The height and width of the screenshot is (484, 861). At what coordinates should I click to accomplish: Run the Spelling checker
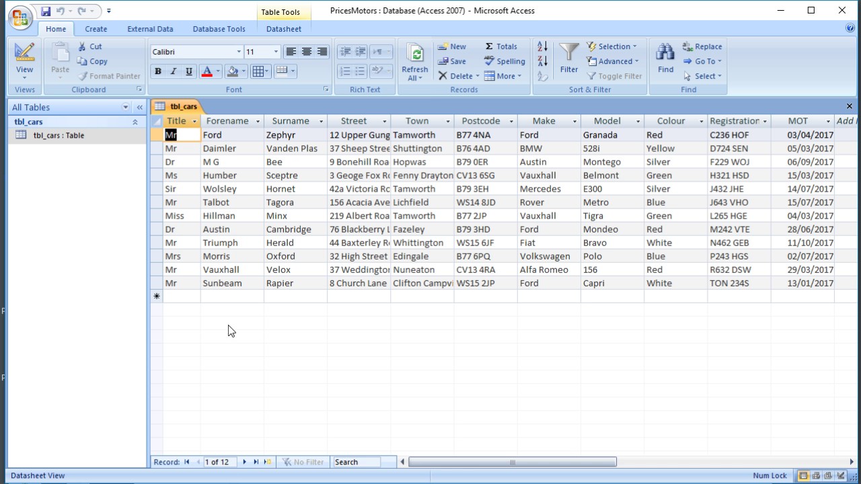504,61
